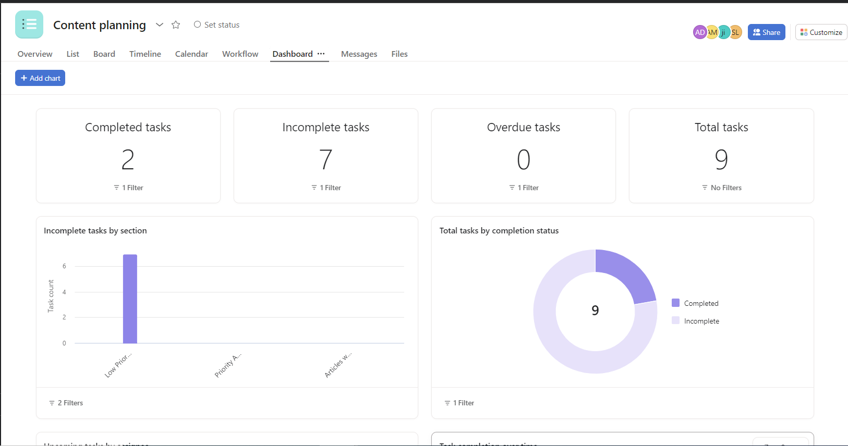Click the AD member avatar

click(699, 32)
